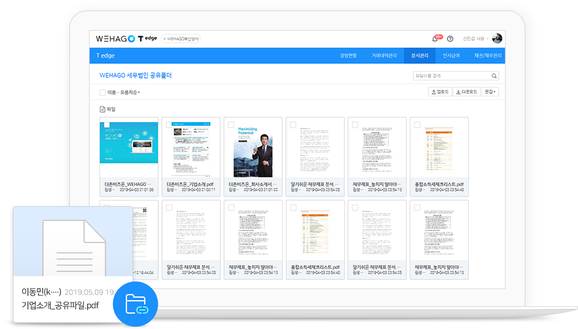Click the shared folder link icon

click(136, 304)
